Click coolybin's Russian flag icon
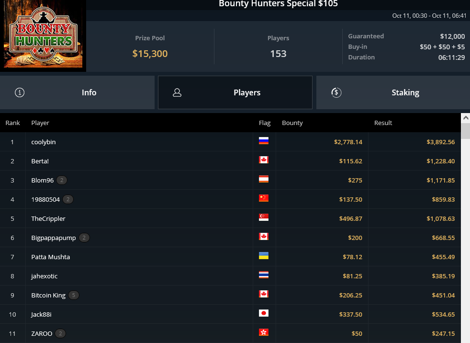 [263, 141]
